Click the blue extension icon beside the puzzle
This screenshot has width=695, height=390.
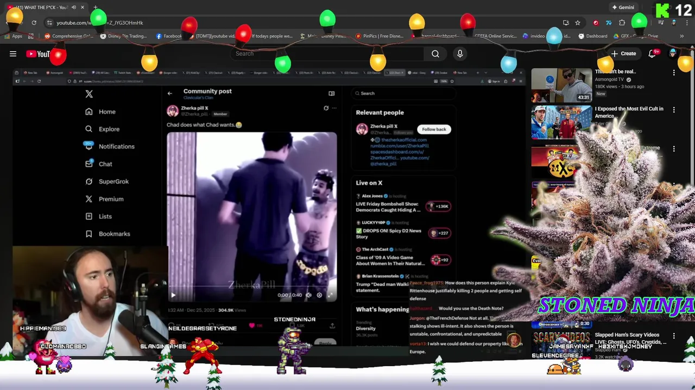coord(609,23)
